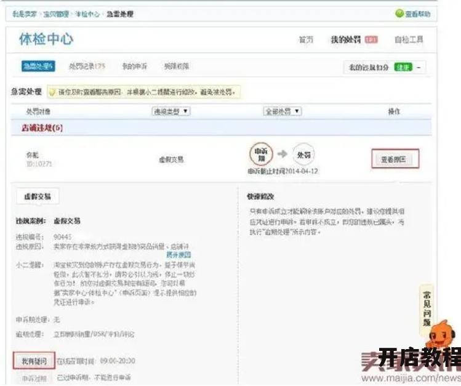Click the 快速修改 heading
The width and height of the screenshot is (461, 386).
coord(260,196)
